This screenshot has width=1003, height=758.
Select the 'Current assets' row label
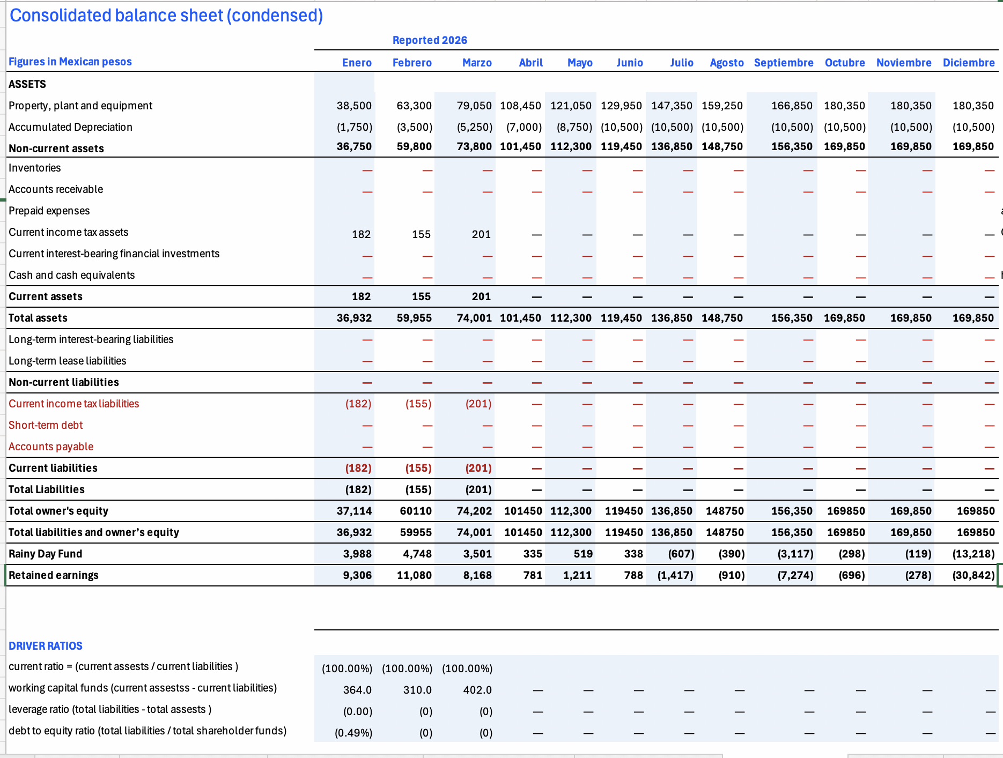46,296
